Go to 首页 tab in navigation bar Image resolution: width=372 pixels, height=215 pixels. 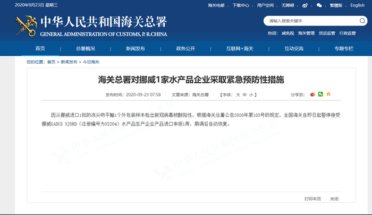(40, 49)
